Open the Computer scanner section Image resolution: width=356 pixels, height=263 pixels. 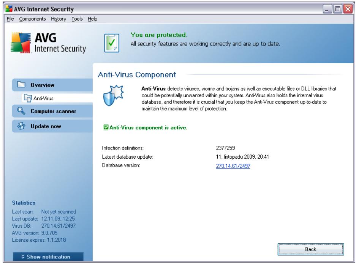tap(52, 111)
